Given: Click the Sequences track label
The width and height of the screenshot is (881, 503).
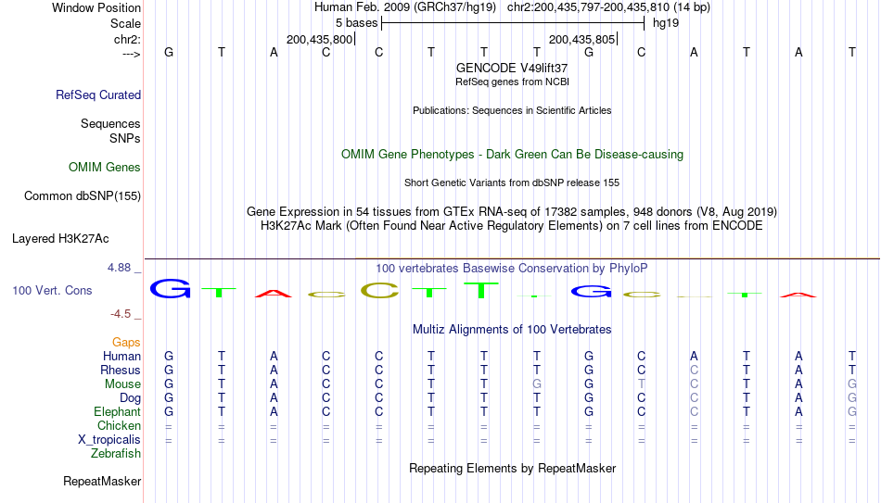Looking at the screenshot, I should 110,123.
